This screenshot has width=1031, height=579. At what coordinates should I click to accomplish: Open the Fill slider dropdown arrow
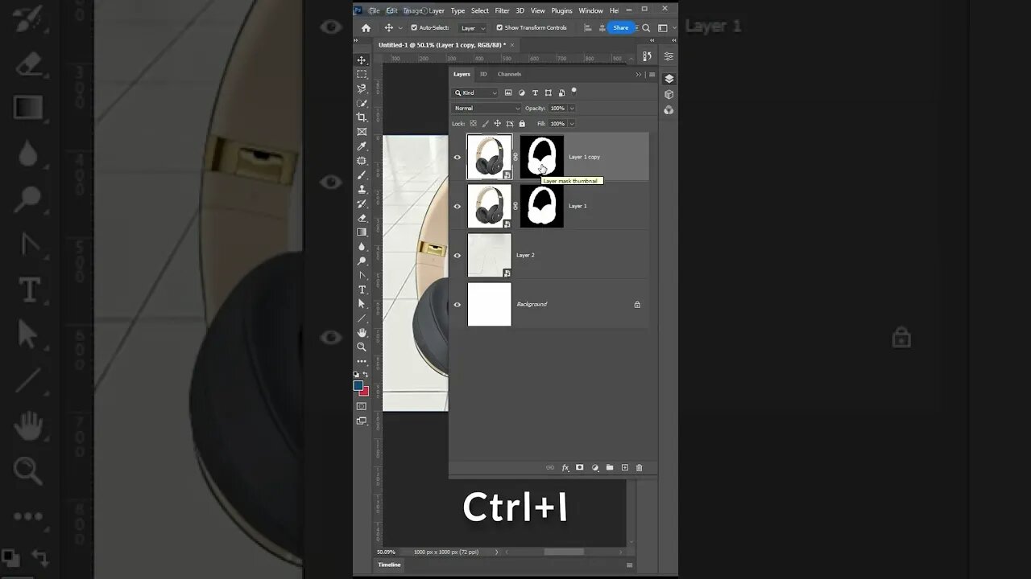[x=572, y=124]
